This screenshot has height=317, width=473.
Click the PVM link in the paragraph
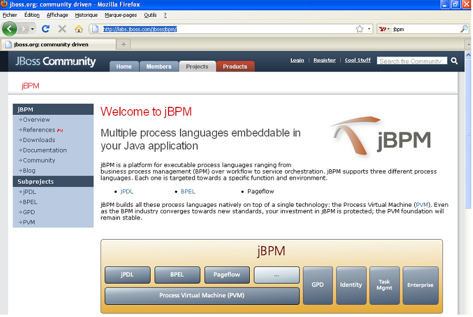(x=422, y=205)
